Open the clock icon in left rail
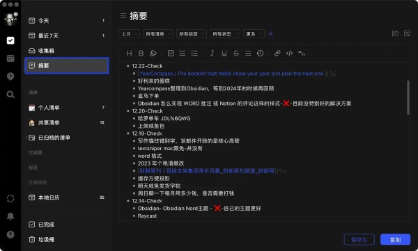This screenshot has width=418, height=251. point(10,76)
